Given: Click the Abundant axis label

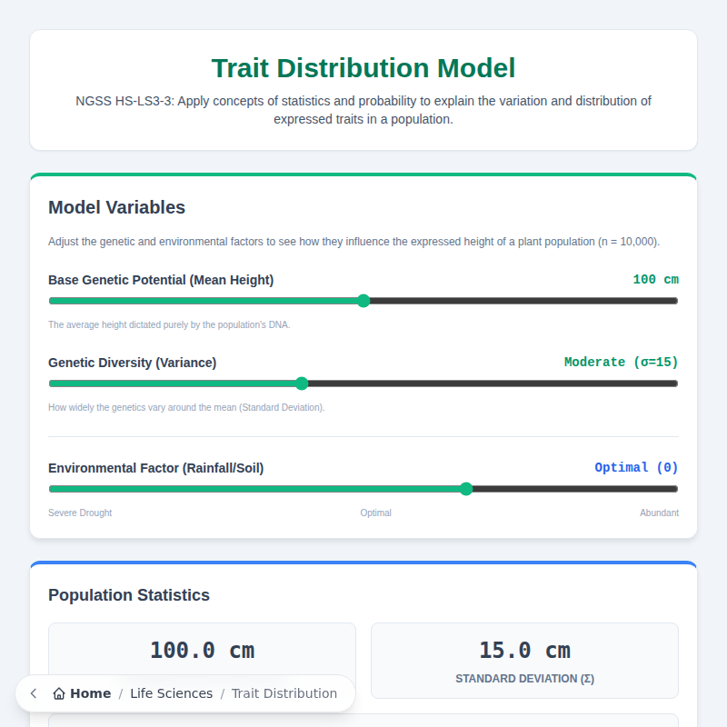Looking at the screenshot, I should 660,513.
